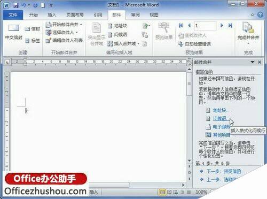Click the Save icon in quick access toolbar
The height and width of the screenshot is (199, 267).
tap(16, 5)
